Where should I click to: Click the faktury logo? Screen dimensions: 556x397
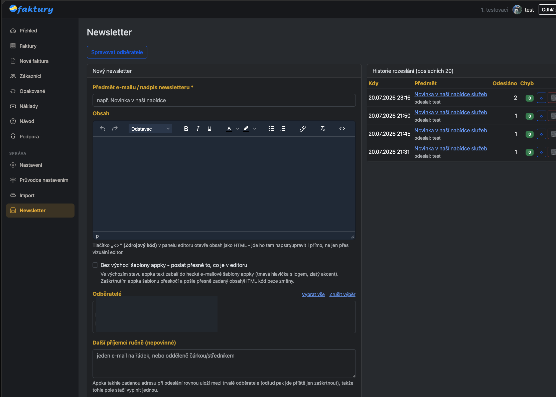pyautogui.click(x=31, y=9)
